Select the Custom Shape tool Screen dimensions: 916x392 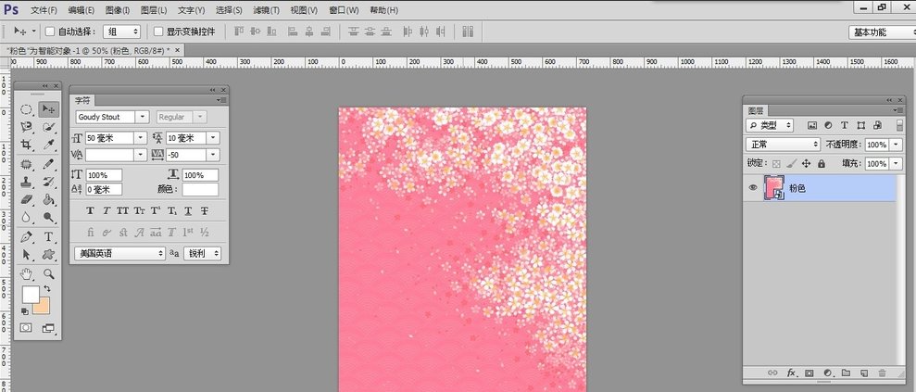[49, 254]
